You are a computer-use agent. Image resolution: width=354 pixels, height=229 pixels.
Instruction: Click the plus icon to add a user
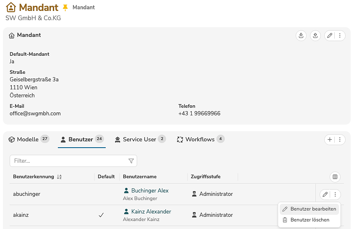(x=330, y=140)
